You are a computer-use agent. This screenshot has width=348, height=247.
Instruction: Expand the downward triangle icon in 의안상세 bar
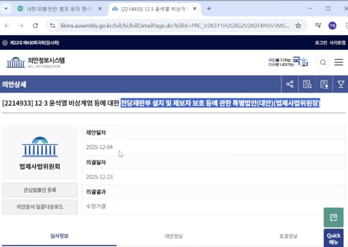pos(341,84)
